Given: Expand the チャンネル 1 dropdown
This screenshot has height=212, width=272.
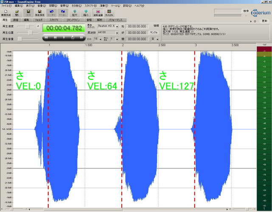Looking at the screenshot, I should [x=117, y=39].
